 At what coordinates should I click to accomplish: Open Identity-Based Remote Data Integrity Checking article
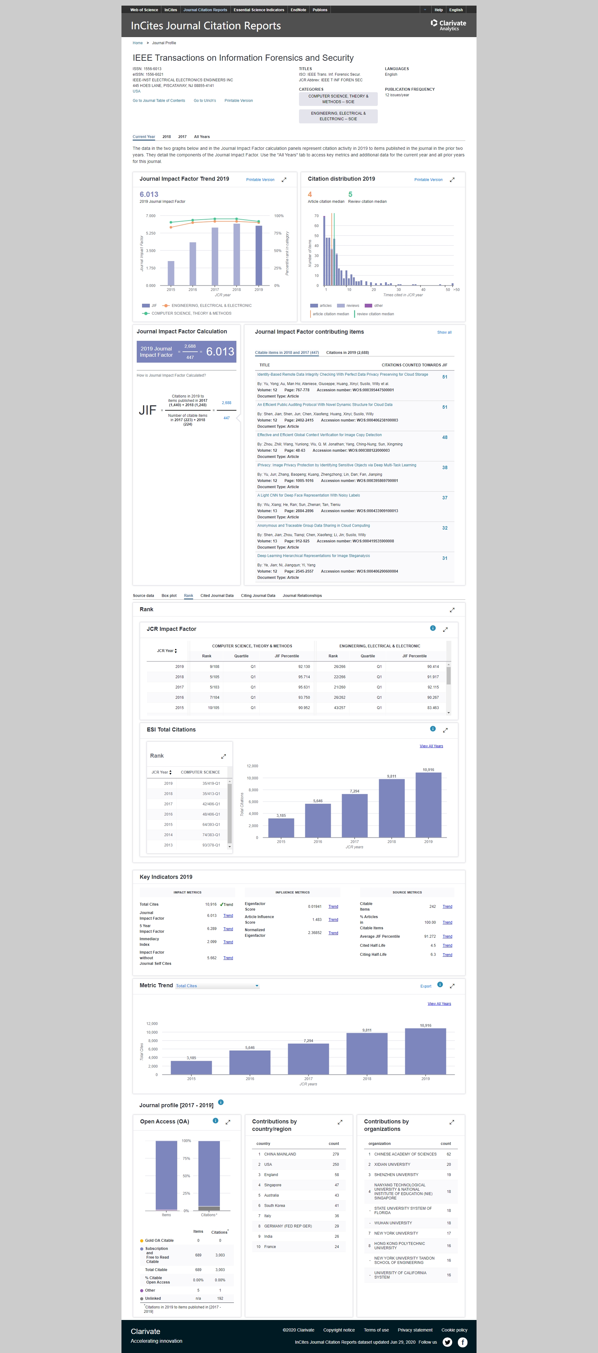342,374
